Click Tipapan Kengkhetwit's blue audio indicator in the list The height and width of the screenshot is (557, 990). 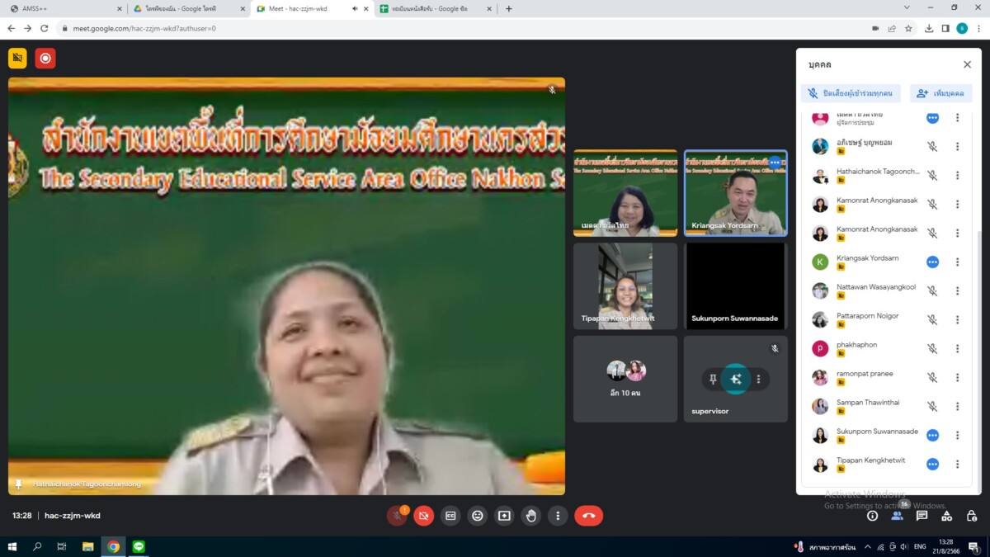click(x=932, y=465)
